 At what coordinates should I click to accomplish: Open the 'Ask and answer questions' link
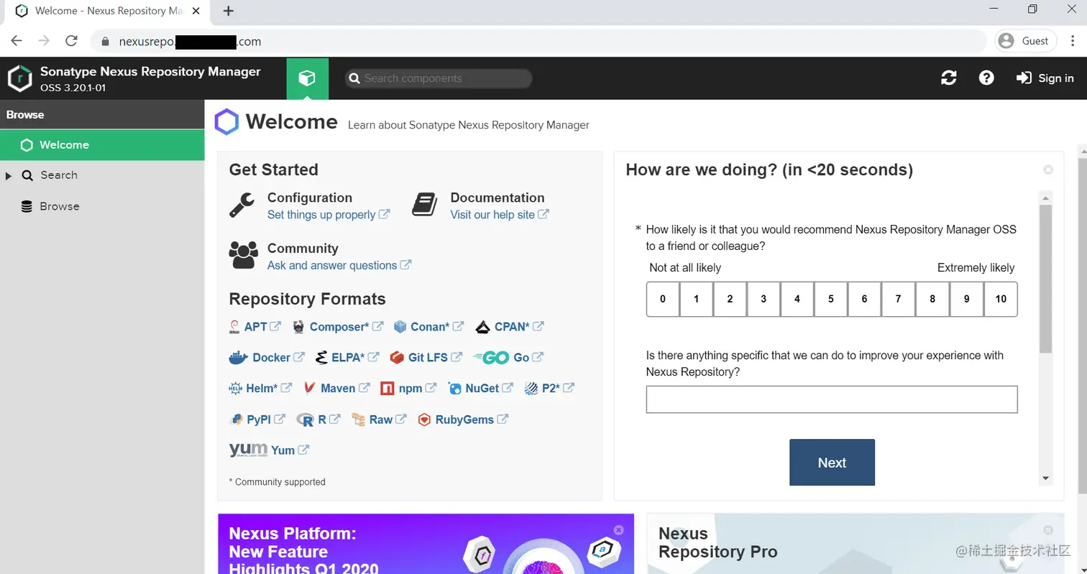[x=339, y=265]
